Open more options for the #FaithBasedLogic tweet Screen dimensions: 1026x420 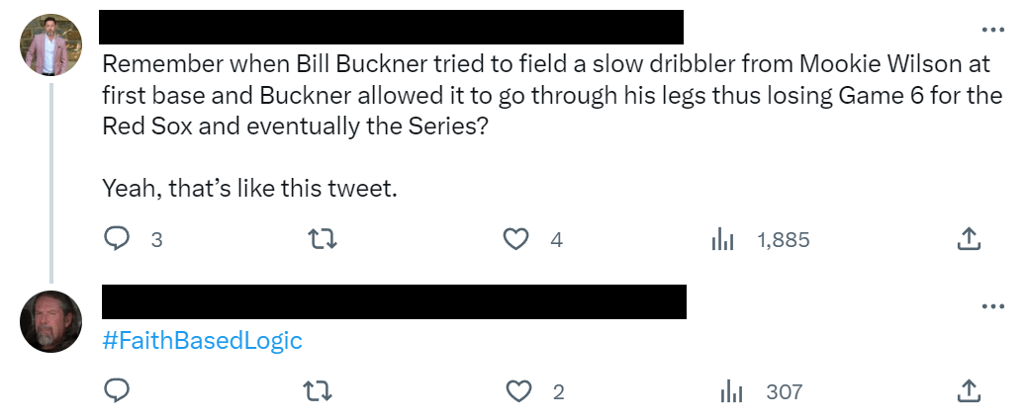992,306
